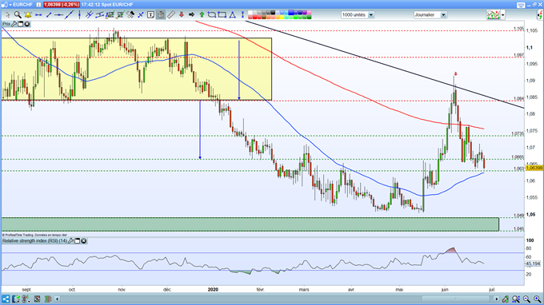Select the ruler measurement tool
The width and height of the screenshot is (544, 305).
(x=171, y=14)
